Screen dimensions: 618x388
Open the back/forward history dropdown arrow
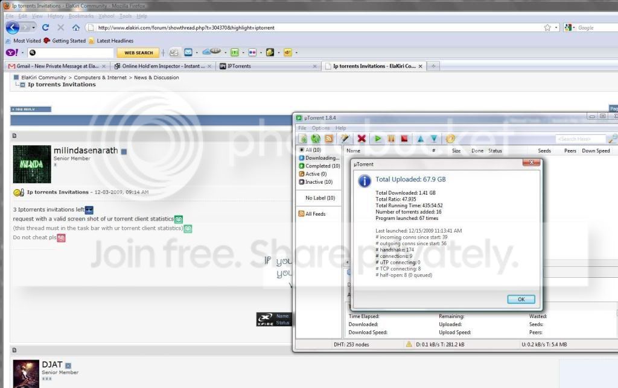pos(34,28)
